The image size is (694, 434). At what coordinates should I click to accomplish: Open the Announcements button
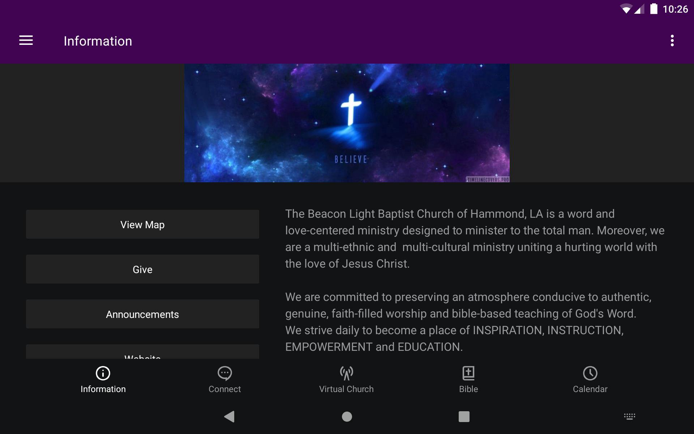142,314
